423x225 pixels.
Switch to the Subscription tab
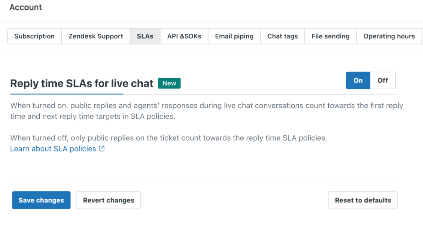[x=34, y=36]
